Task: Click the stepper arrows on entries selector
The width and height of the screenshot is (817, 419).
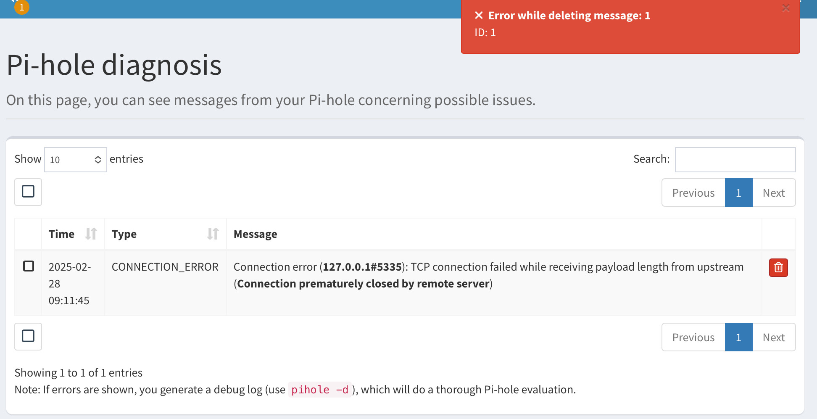Action: (x=98, y=160)
